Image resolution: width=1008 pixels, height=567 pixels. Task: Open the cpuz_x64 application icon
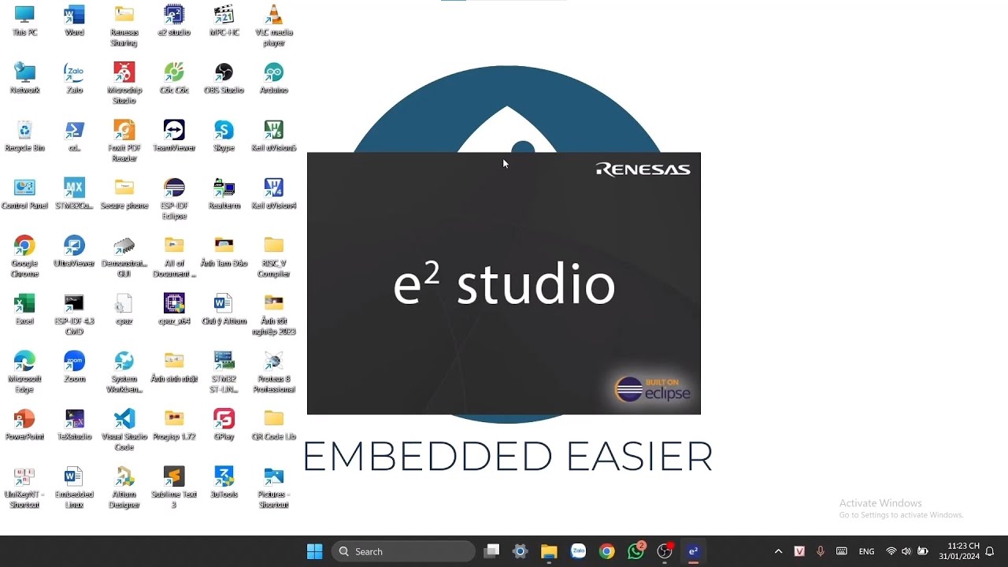[x=174, y=309]
